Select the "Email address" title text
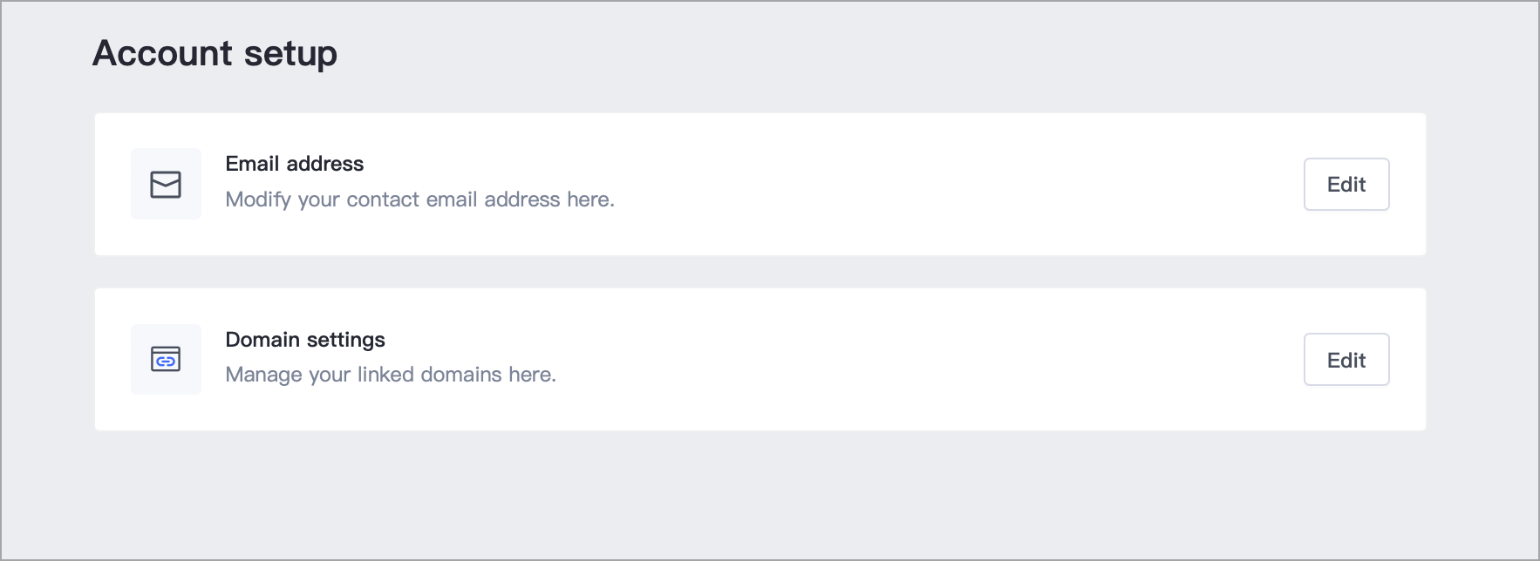This screenshot has height=561, width=1540. [295, 164]
